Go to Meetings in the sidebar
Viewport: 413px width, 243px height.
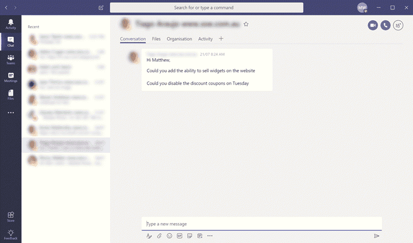(x=10, y=77)
